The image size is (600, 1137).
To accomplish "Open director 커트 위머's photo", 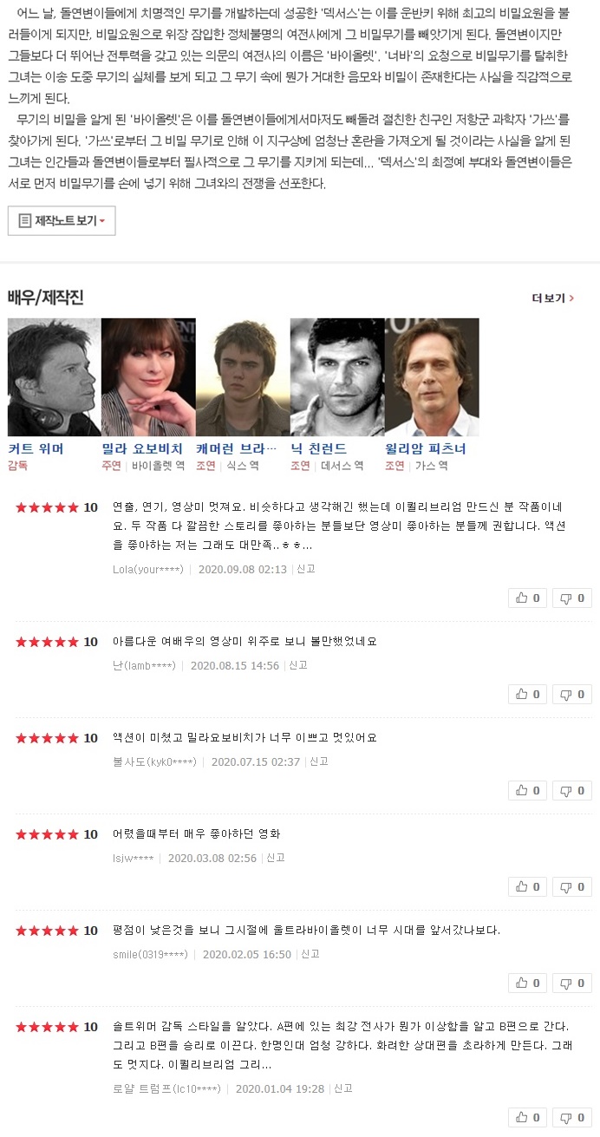I will coord(54,377).
